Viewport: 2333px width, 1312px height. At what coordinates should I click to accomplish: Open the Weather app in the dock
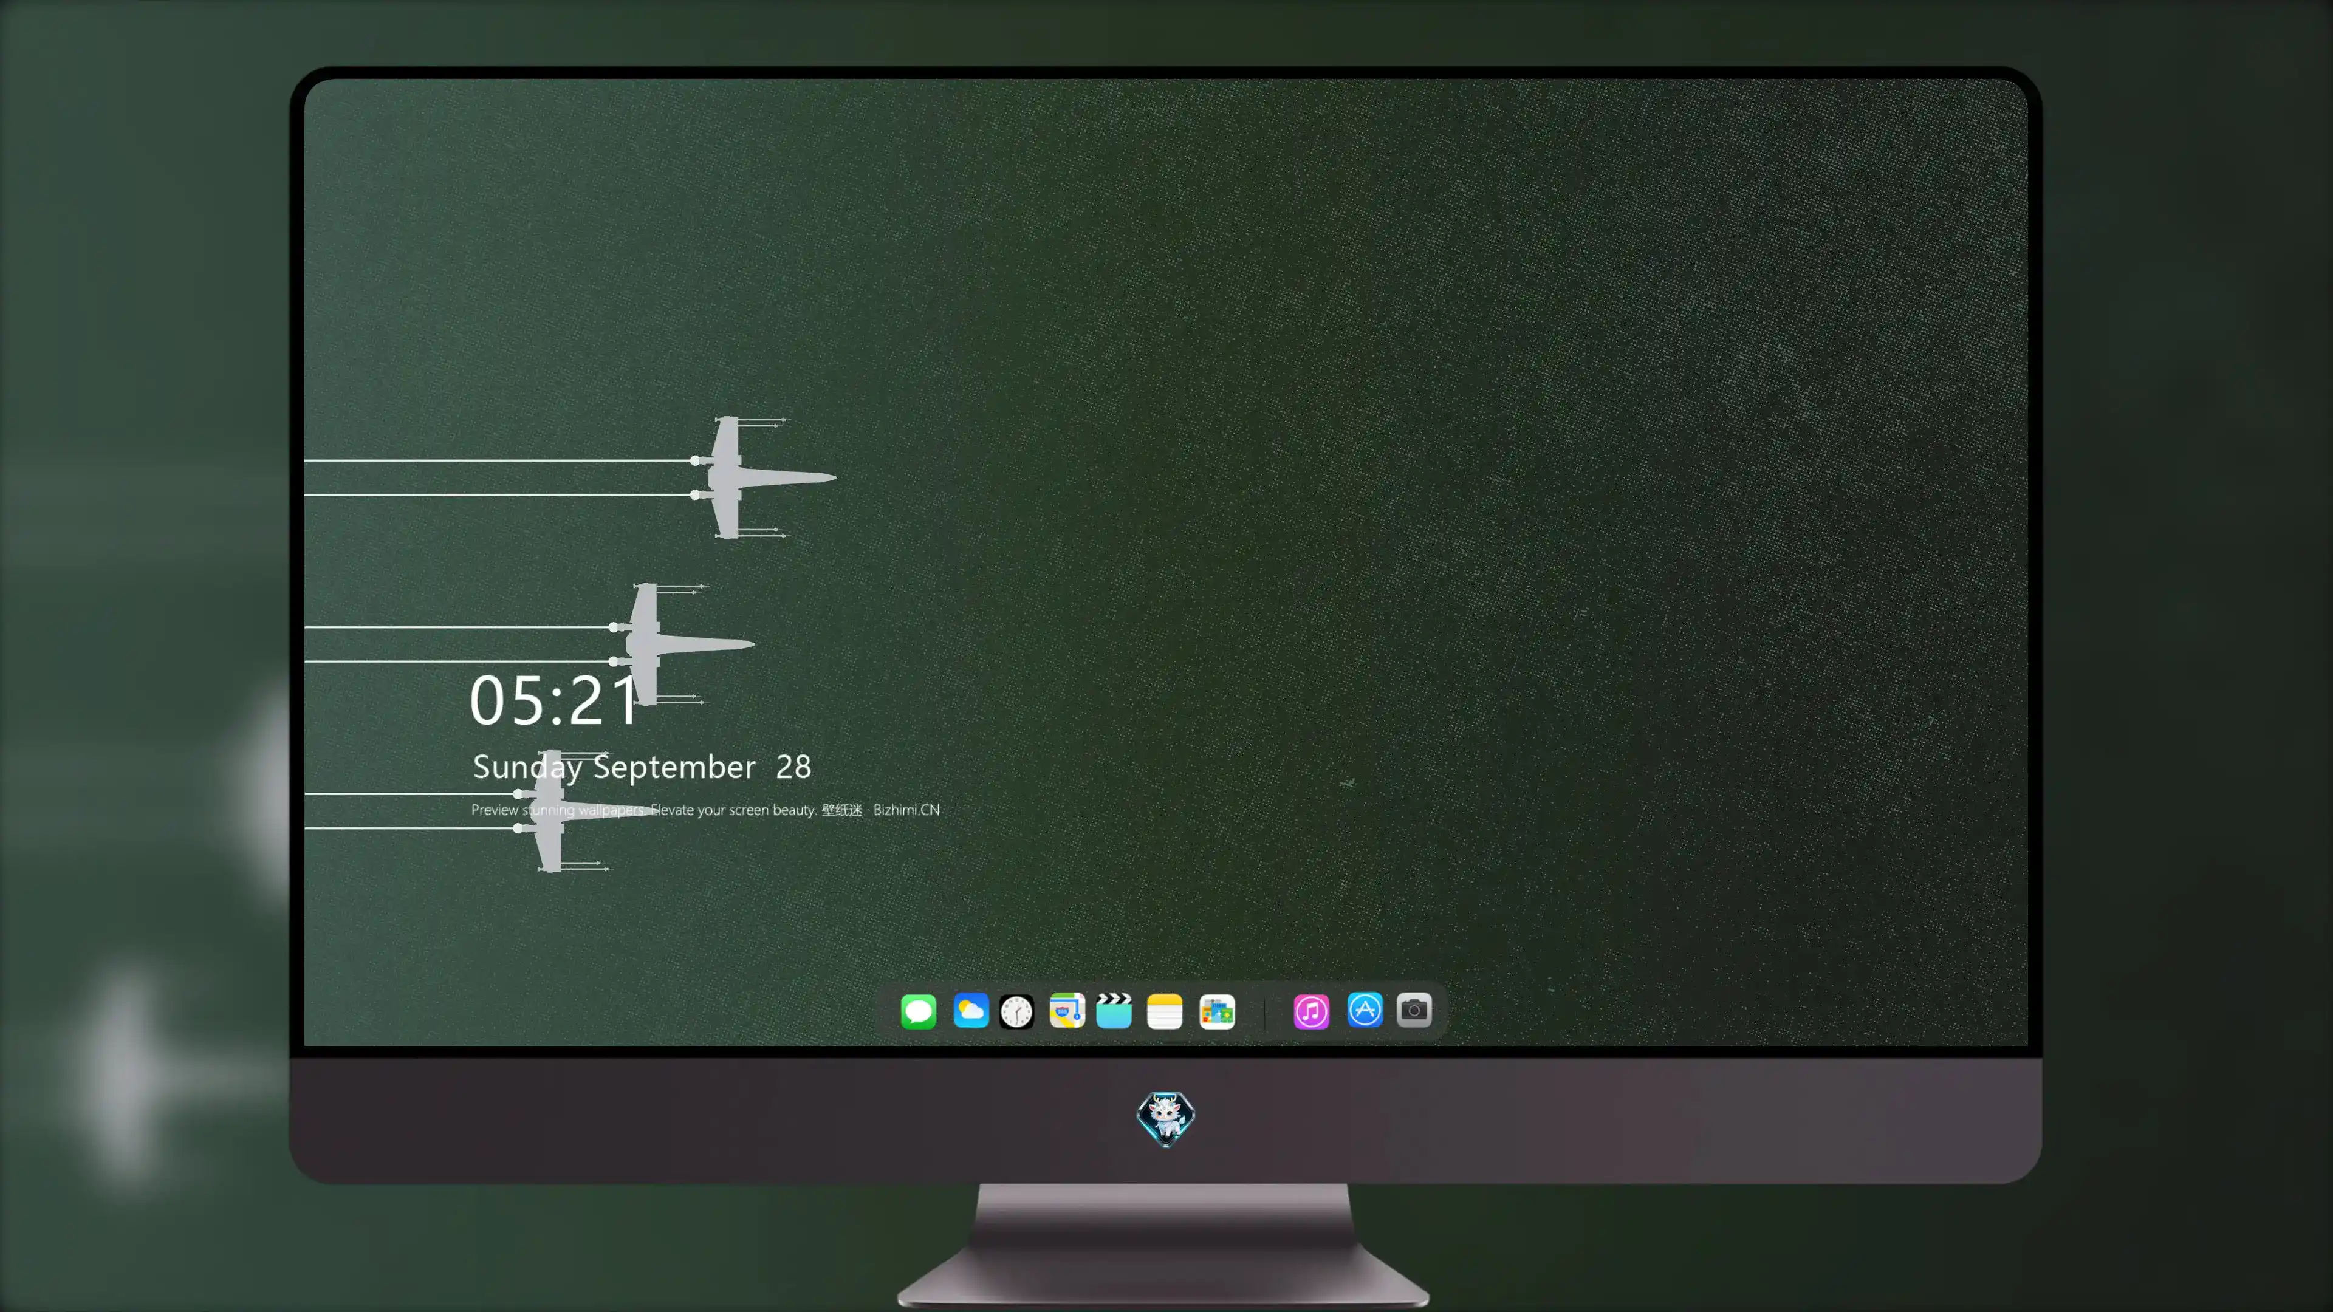pos(971,1011)
